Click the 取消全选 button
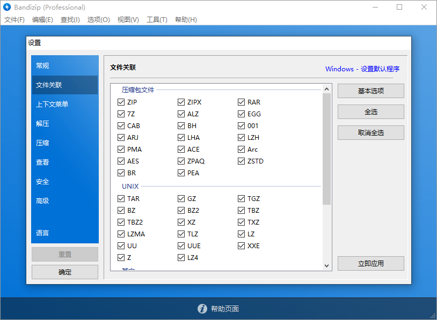The width and height of the screenshot is (437, 320). (x=370, y=132)
